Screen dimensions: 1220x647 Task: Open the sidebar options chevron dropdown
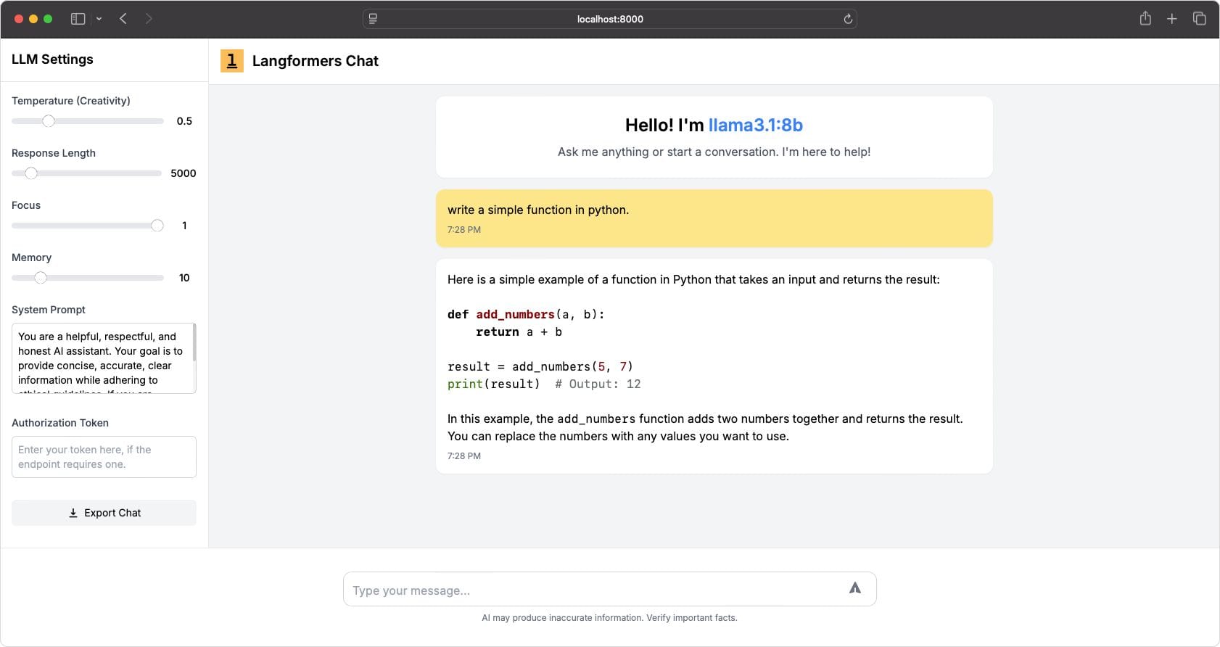click(x=99, y=19)
